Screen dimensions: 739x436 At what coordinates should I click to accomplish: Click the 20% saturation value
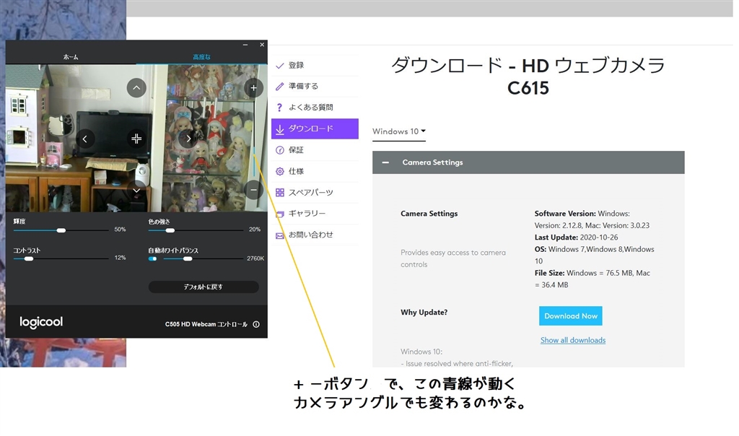(255, 230)
